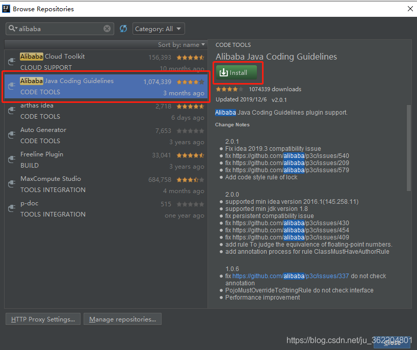This screenshot has width=417, height=350.
Task: Open the Sort by: name dropdown
Action: [181, 45]
